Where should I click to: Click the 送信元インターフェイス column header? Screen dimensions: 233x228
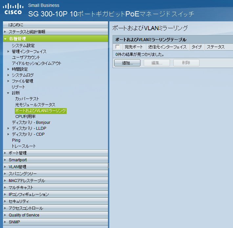coord(167,47)
